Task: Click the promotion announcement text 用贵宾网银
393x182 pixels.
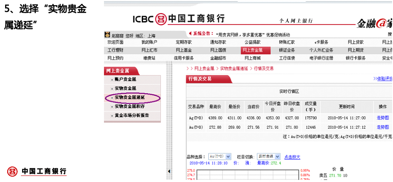Action: click(x=253, y=35)
